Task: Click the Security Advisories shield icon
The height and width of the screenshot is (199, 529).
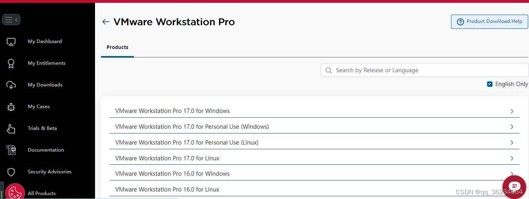Action: point(11,172)
